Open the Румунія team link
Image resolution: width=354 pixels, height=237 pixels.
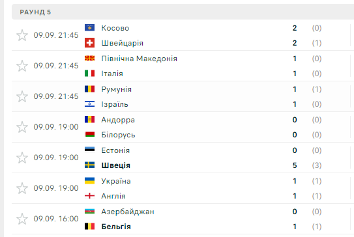pyautogui.click(x=116, y=89)
